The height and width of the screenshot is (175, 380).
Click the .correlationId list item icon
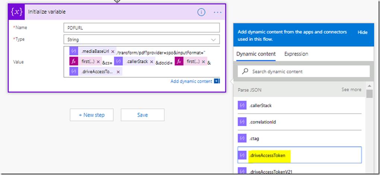pyautogui.click(x=242, y=122)
